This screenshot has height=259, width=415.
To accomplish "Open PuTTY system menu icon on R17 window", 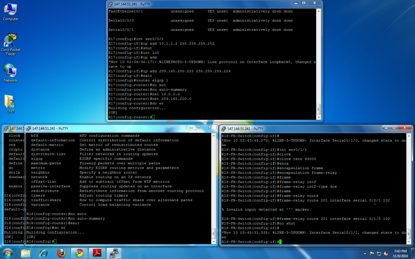I will point(111,4).
